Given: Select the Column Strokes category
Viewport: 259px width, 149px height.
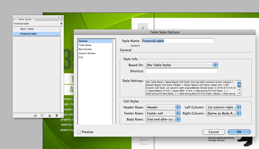Looking at the screenshot, I should click(95, 53).
